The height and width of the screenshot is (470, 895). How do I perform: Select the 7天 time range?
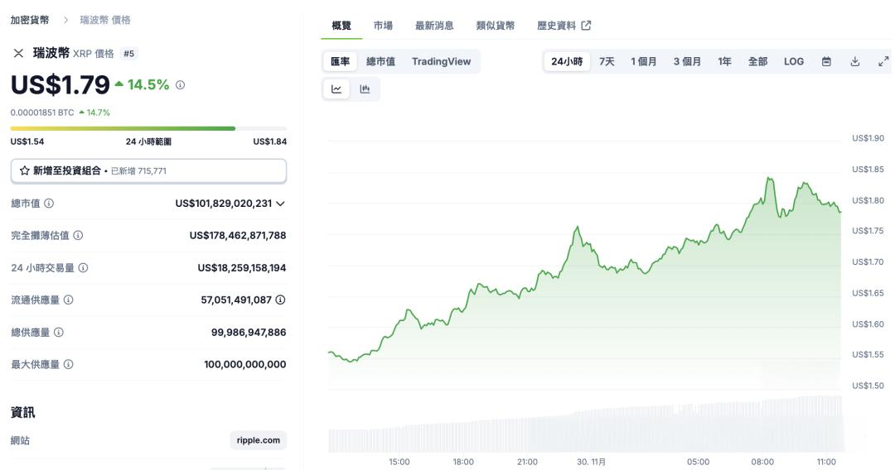[607, 61]
